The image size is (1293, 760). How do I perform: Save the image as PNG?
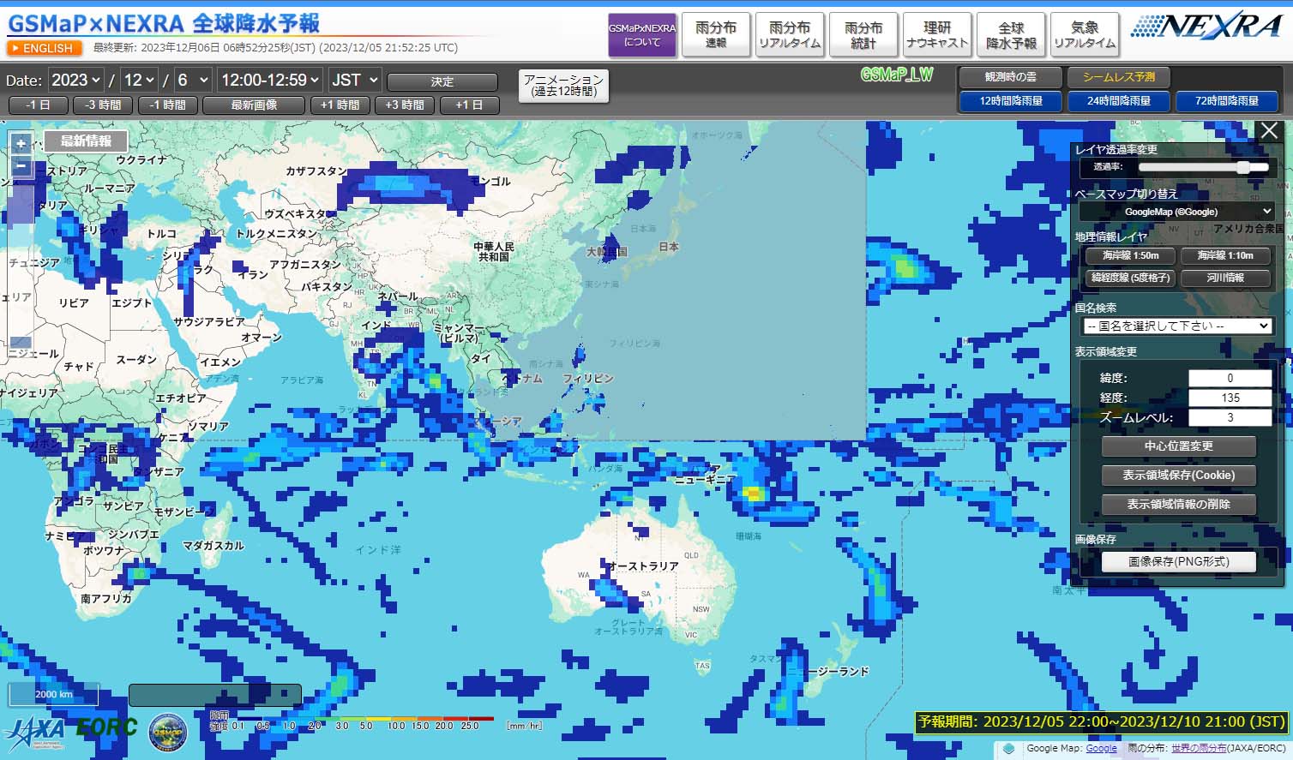click(1178, 562)
